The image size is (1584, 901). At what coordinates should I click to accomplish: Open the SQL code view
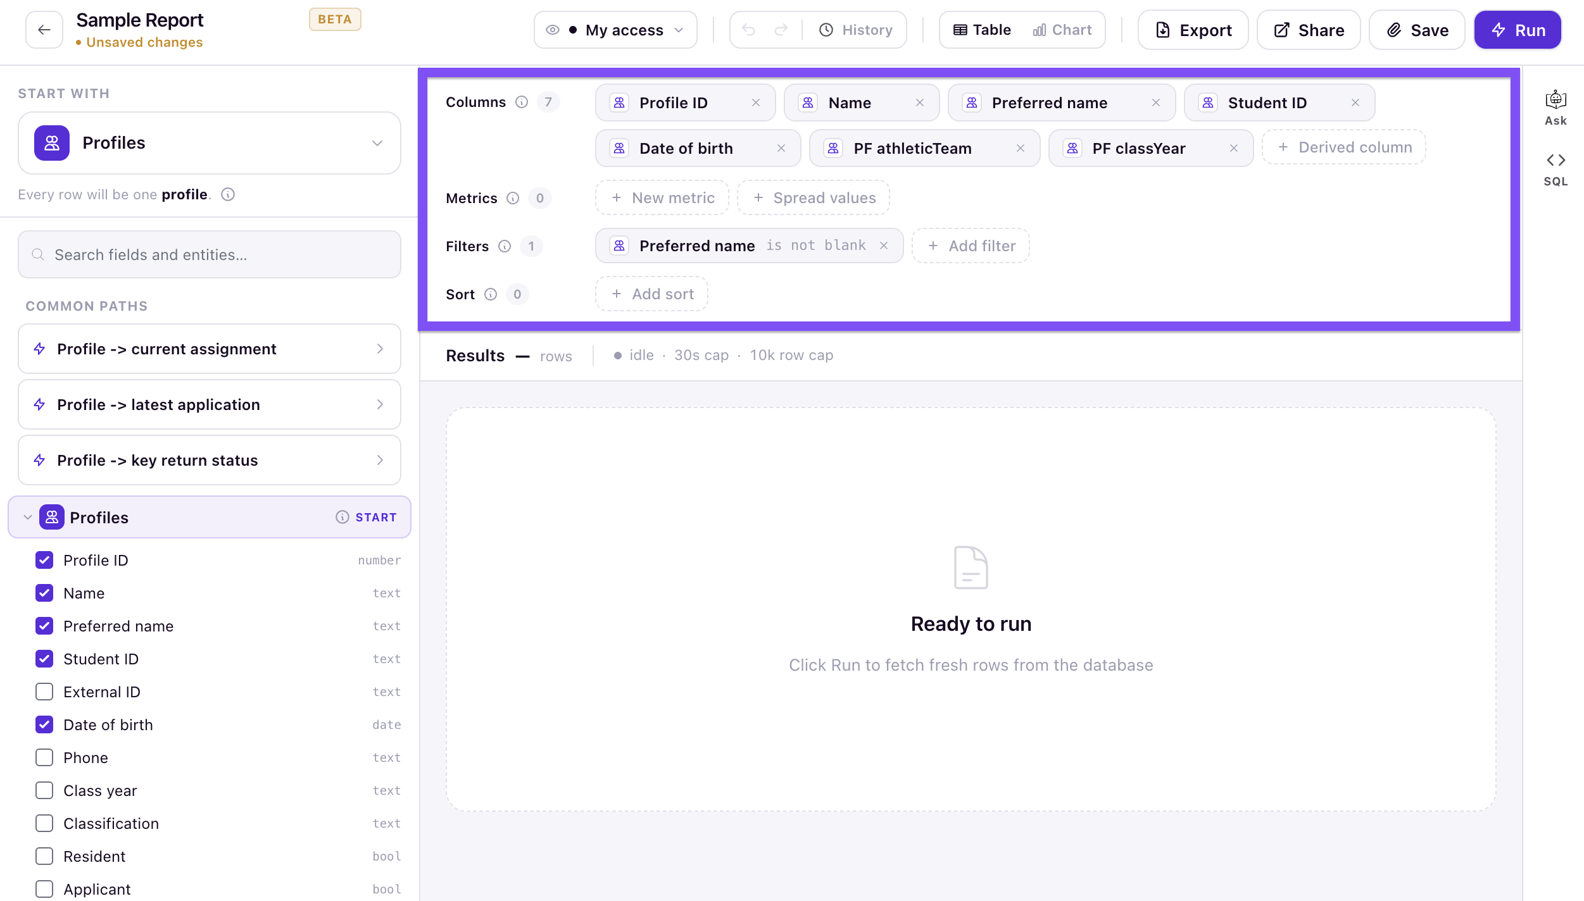pyautogui.click(x=1556, y=170)
